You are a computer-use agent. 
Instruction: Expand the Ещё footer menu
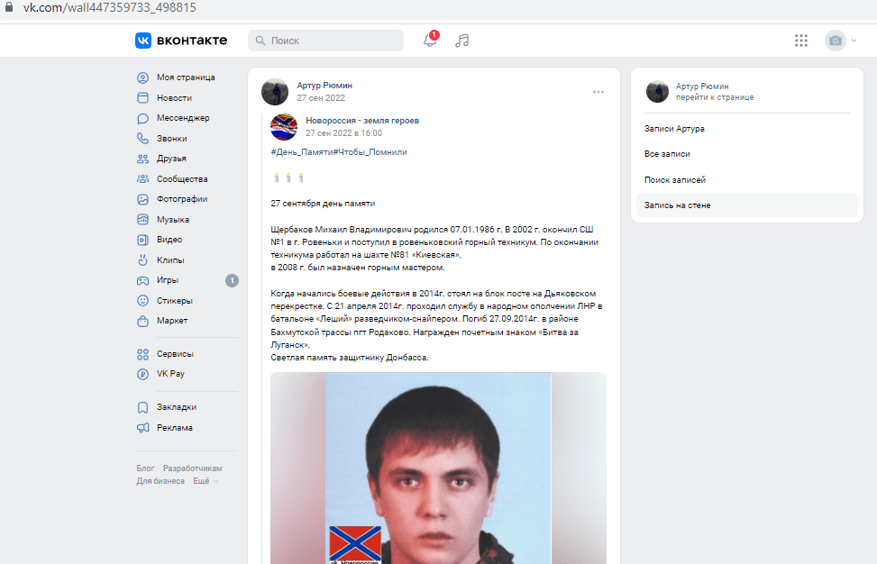(206, 481)
